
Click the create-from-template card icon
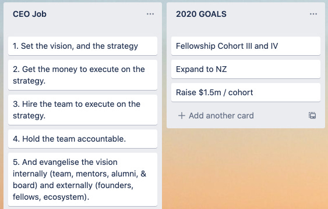[312, 115]
